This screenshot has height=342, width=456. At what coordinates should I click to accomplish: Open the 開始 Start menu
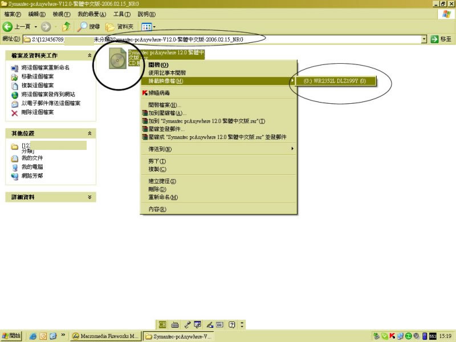click(11, 336)
